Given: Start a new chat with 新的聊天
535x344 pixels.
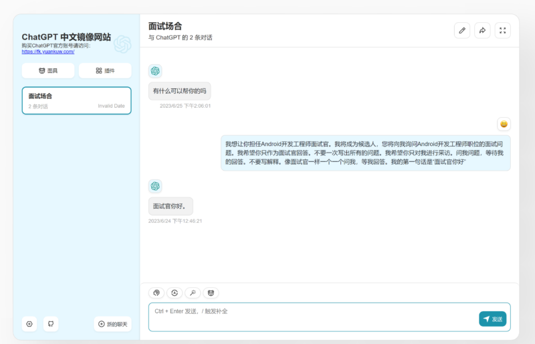Looking at the screenshot, I should (x=112, y=324).
